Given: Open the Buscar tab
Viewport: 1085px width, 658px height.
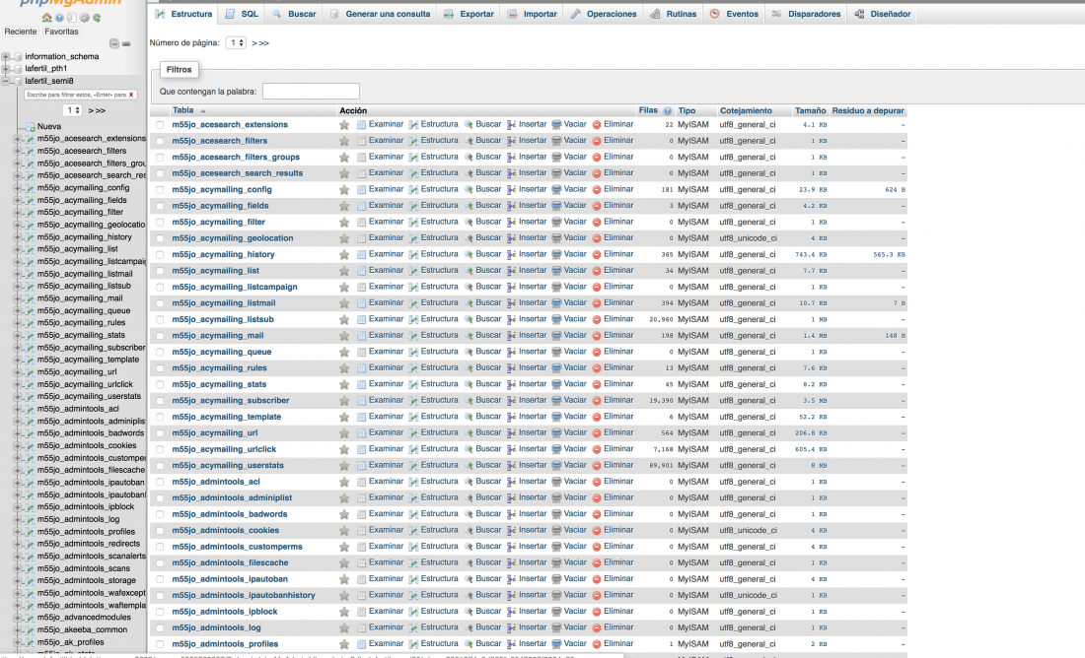Looking at the screenshot, I should (294, 14).
